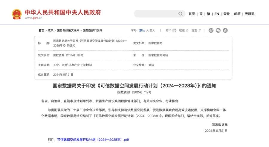The image size is (269, 147).
Task: Go to 首页 in the breadcrumb
Action: [x=42, y=30]
